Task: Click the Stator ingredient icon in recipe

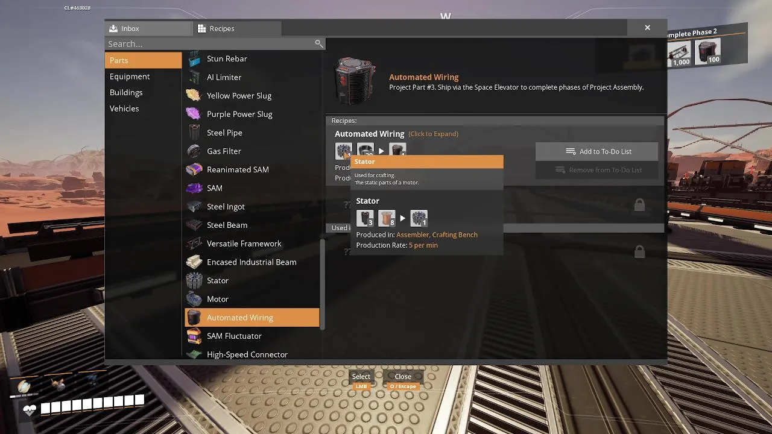Action: click(x=344, y=150)
